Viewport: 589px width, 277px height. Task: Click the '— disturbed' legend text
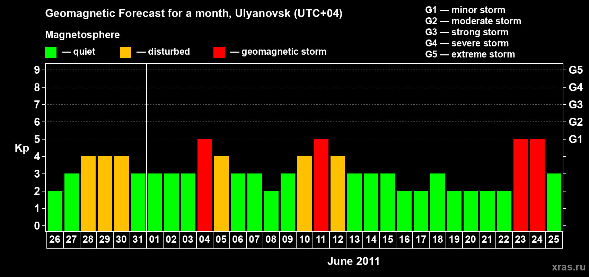[x=163, y=52]
